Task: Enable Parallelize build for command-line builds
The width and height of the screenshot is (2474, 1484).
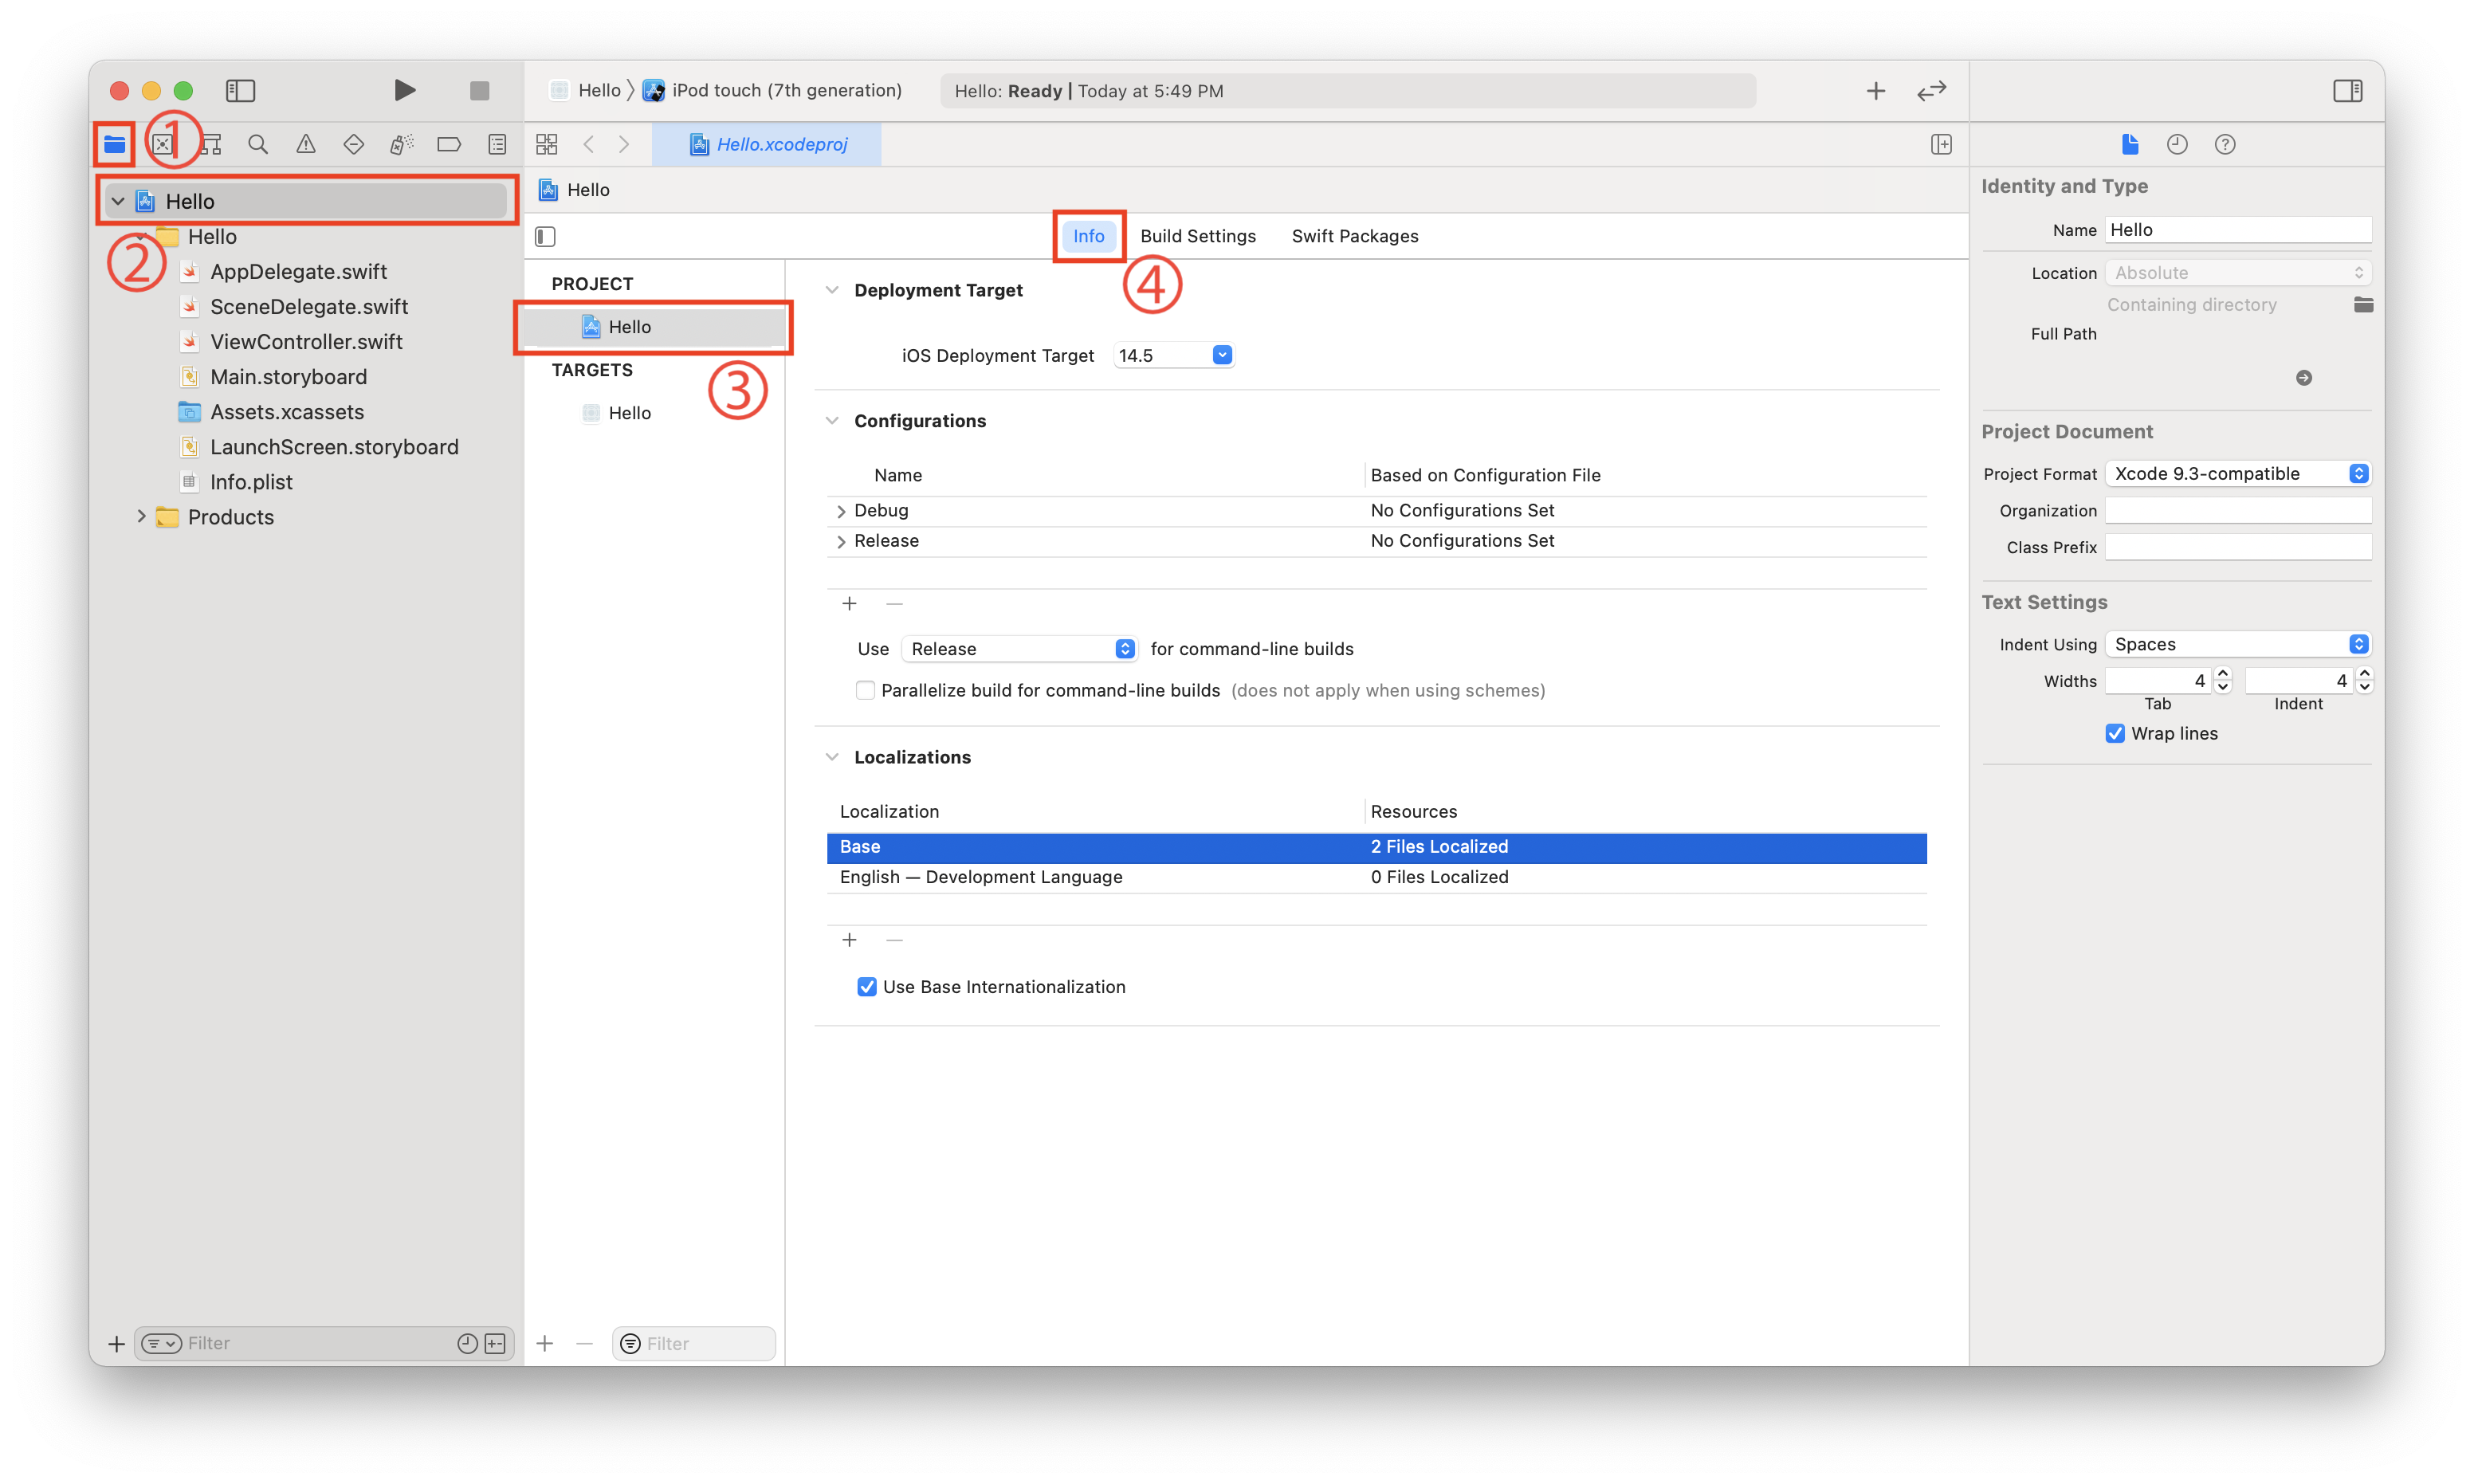Action: click(x=865, y=690)
